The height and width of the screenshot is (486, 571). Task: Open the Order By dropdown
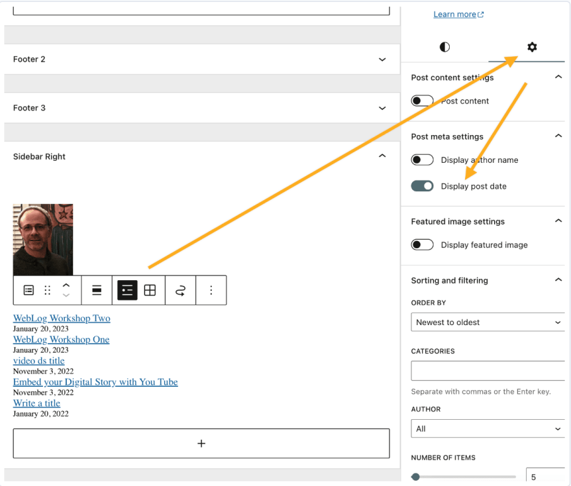488,322
